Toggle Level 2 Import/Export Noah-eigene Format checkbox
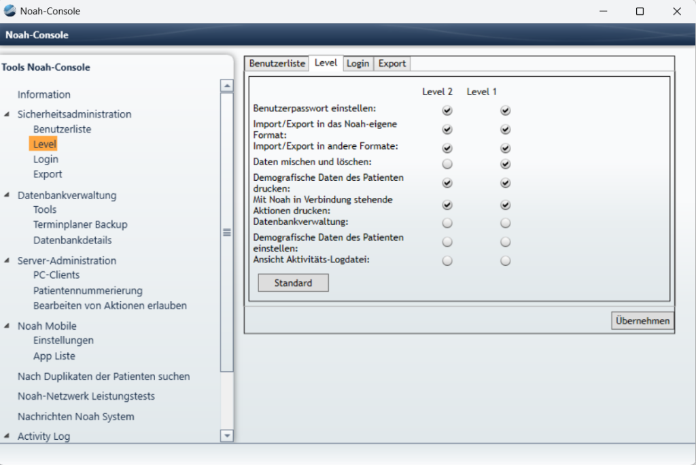 447,129
